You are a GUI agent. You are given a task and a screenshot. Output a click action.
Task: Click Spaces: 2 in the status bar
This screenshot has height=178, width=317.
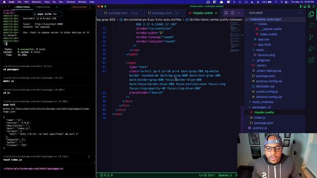(225, 175)
